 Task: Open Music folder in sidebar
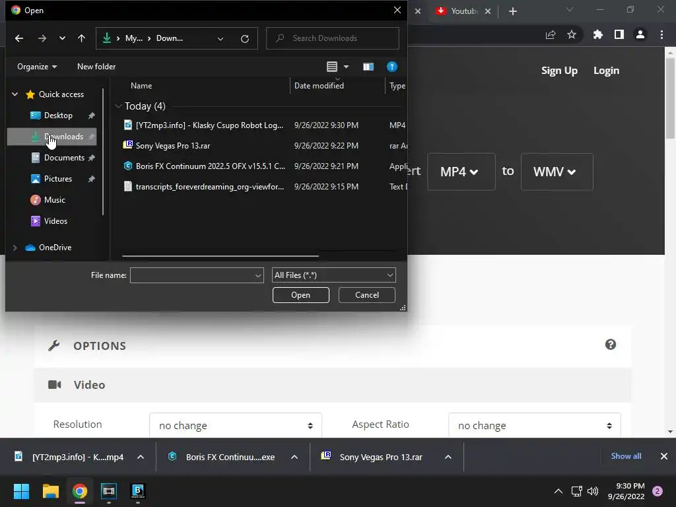[x=54, y=200]
